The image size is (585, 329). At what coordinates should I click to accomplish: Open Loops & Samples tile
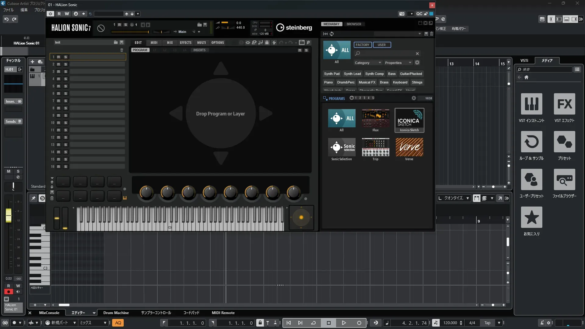[531, 142]
